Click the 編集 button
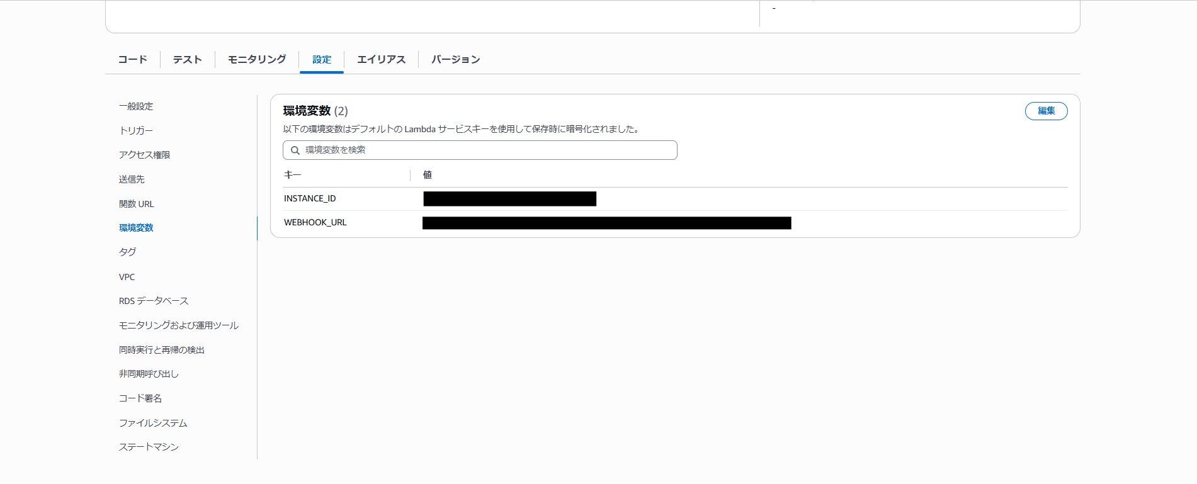 pyautogui.click(x=1046, y=111)
